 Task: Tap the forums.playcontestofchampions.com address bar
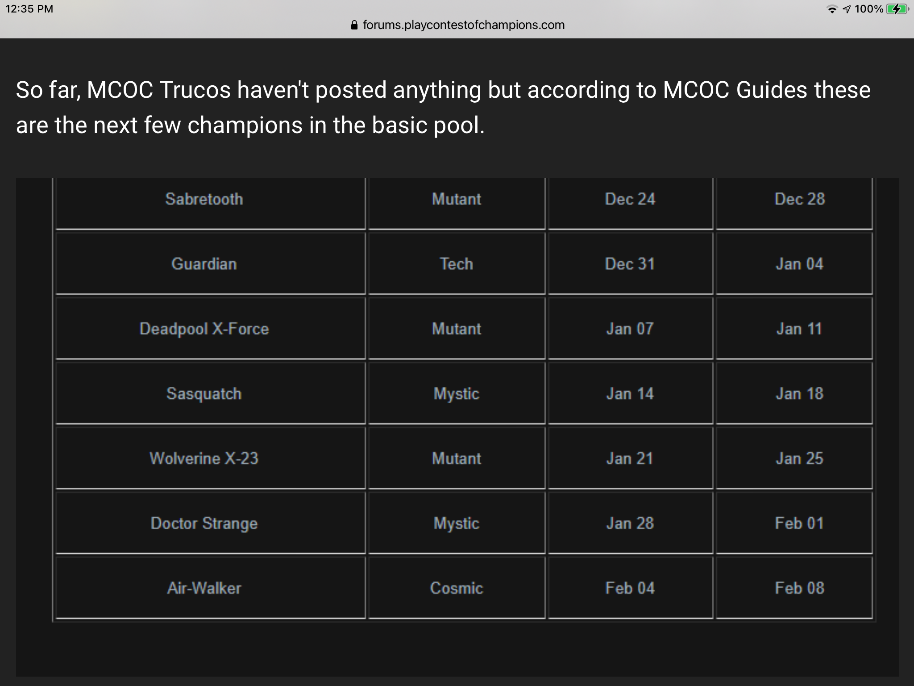tap(458, 25)
